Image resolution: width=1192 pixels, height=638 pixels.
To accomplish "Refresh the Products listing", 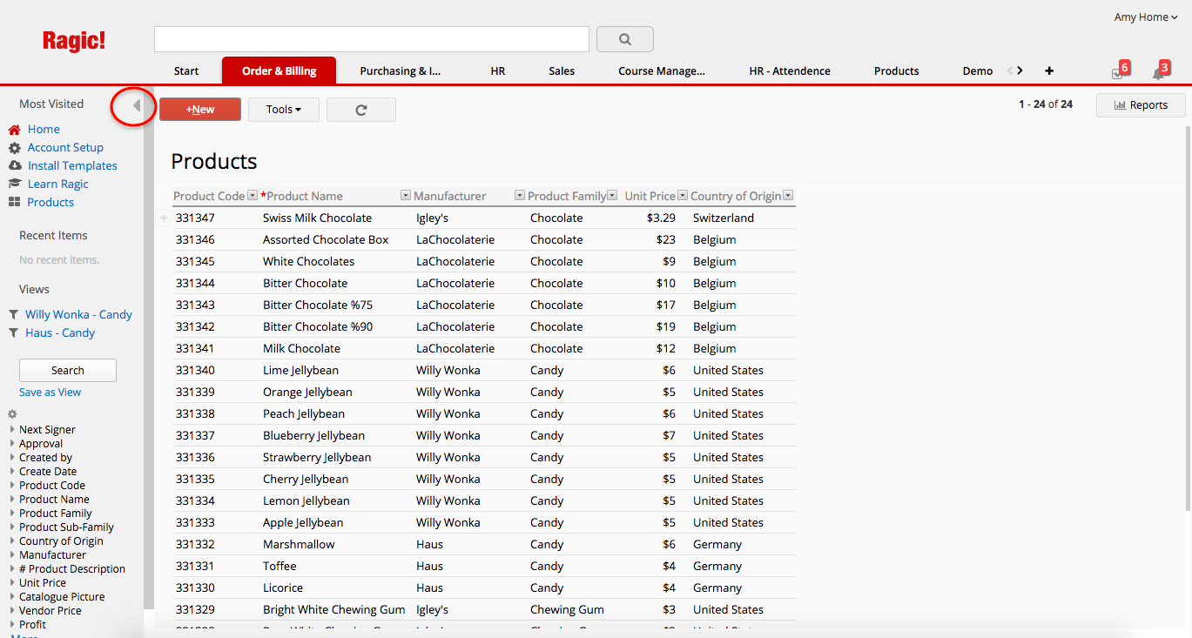I will click(360, 109).
